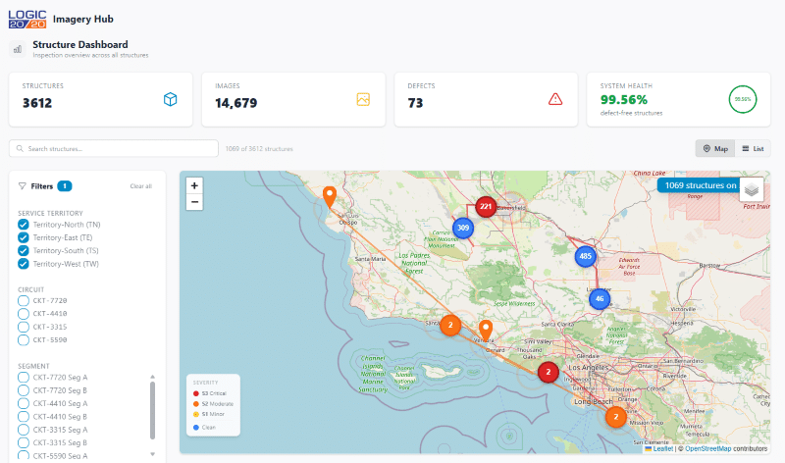Click the Defects warning triangle icon
This screenshot has width=785, height=463.
click(x=555, y=99)
